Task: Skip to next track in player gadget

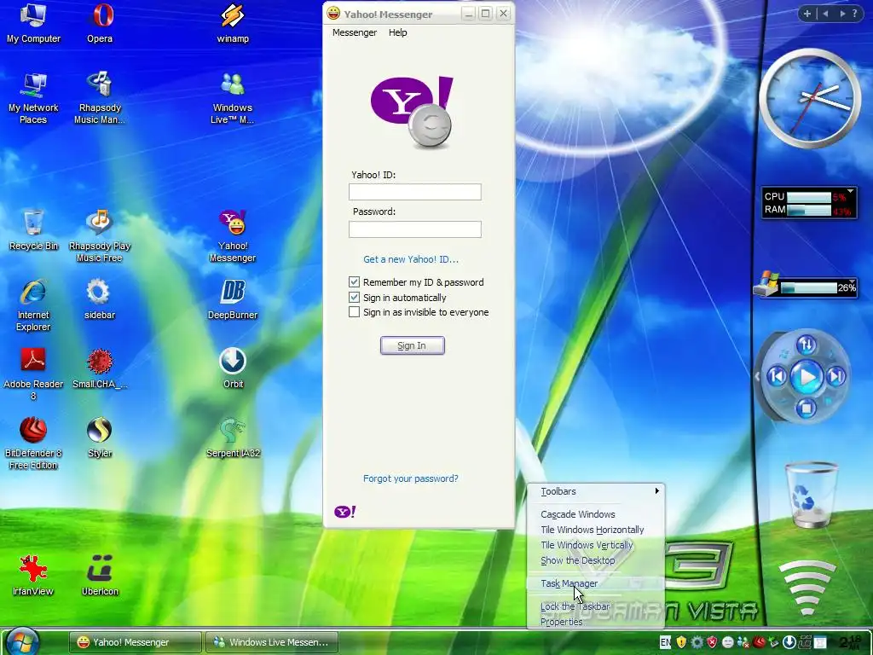Action: pos(835,377)
